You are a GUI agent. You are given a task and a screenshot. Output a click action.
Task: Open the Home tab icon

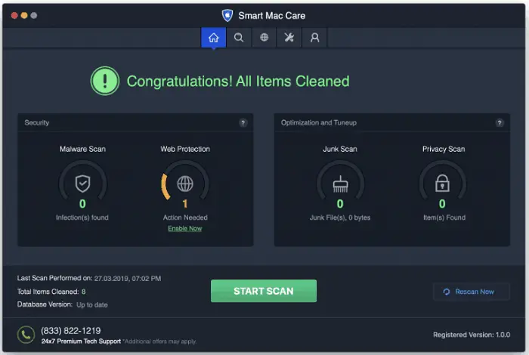(x=214, y=38)
